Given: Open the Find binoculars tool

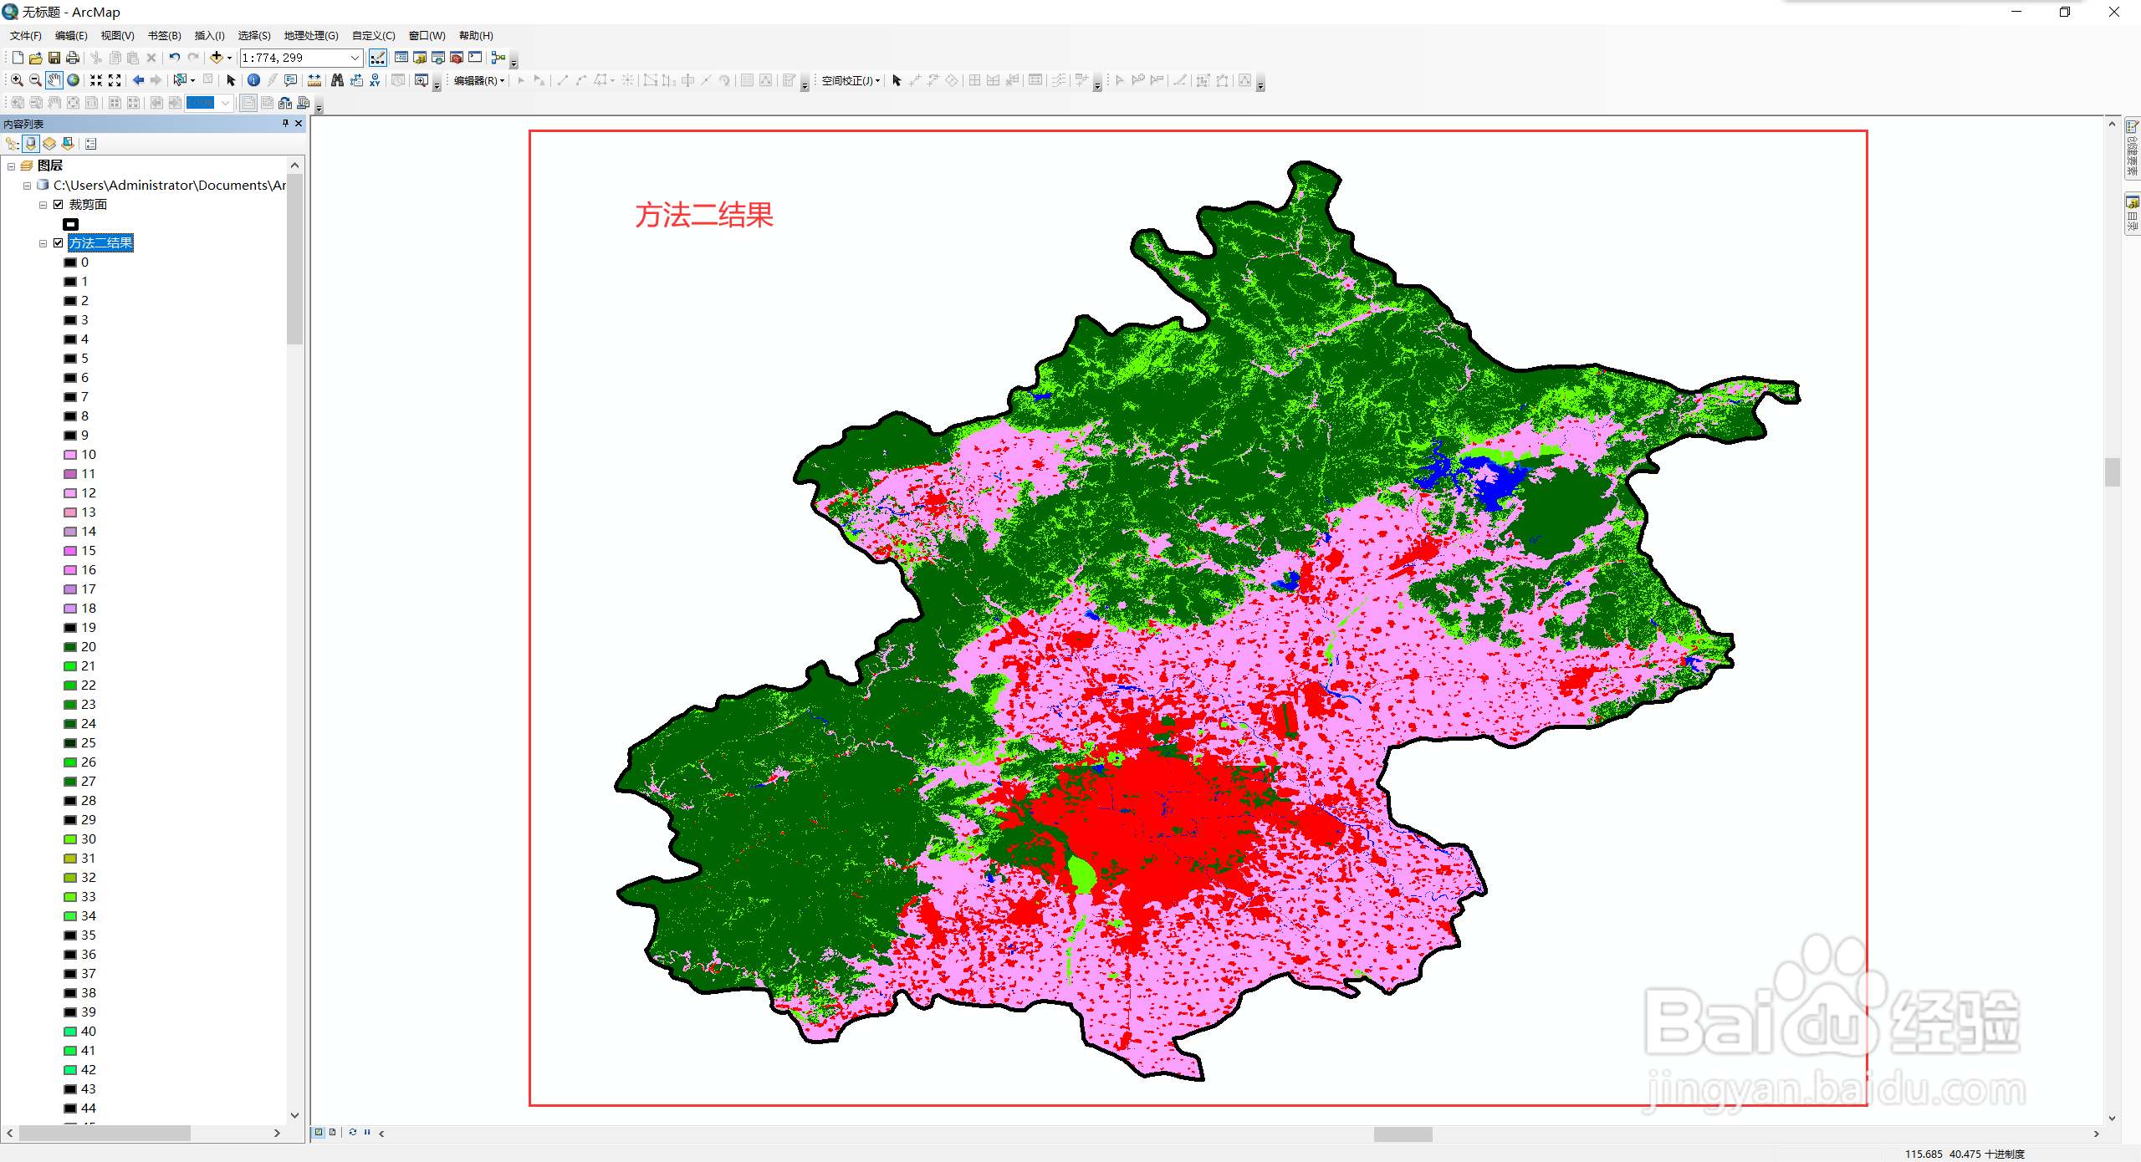Looking at the screenshot, I should click(x=337, y=80).
